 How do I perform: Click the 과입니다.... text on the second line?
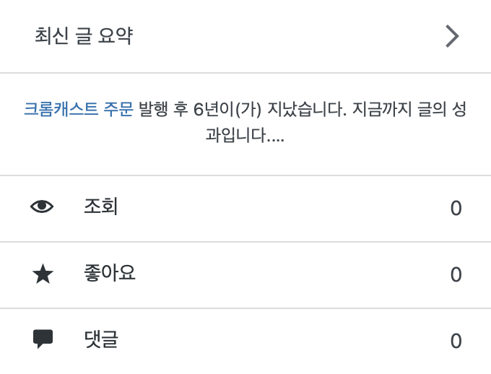pyautogui.click(x=245, y=136)
